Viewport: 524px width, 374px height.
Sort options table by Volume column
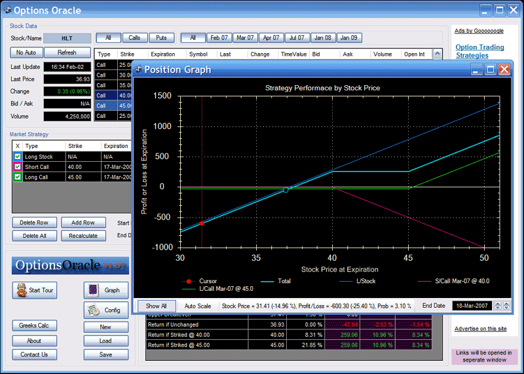[x=386, y=54]
